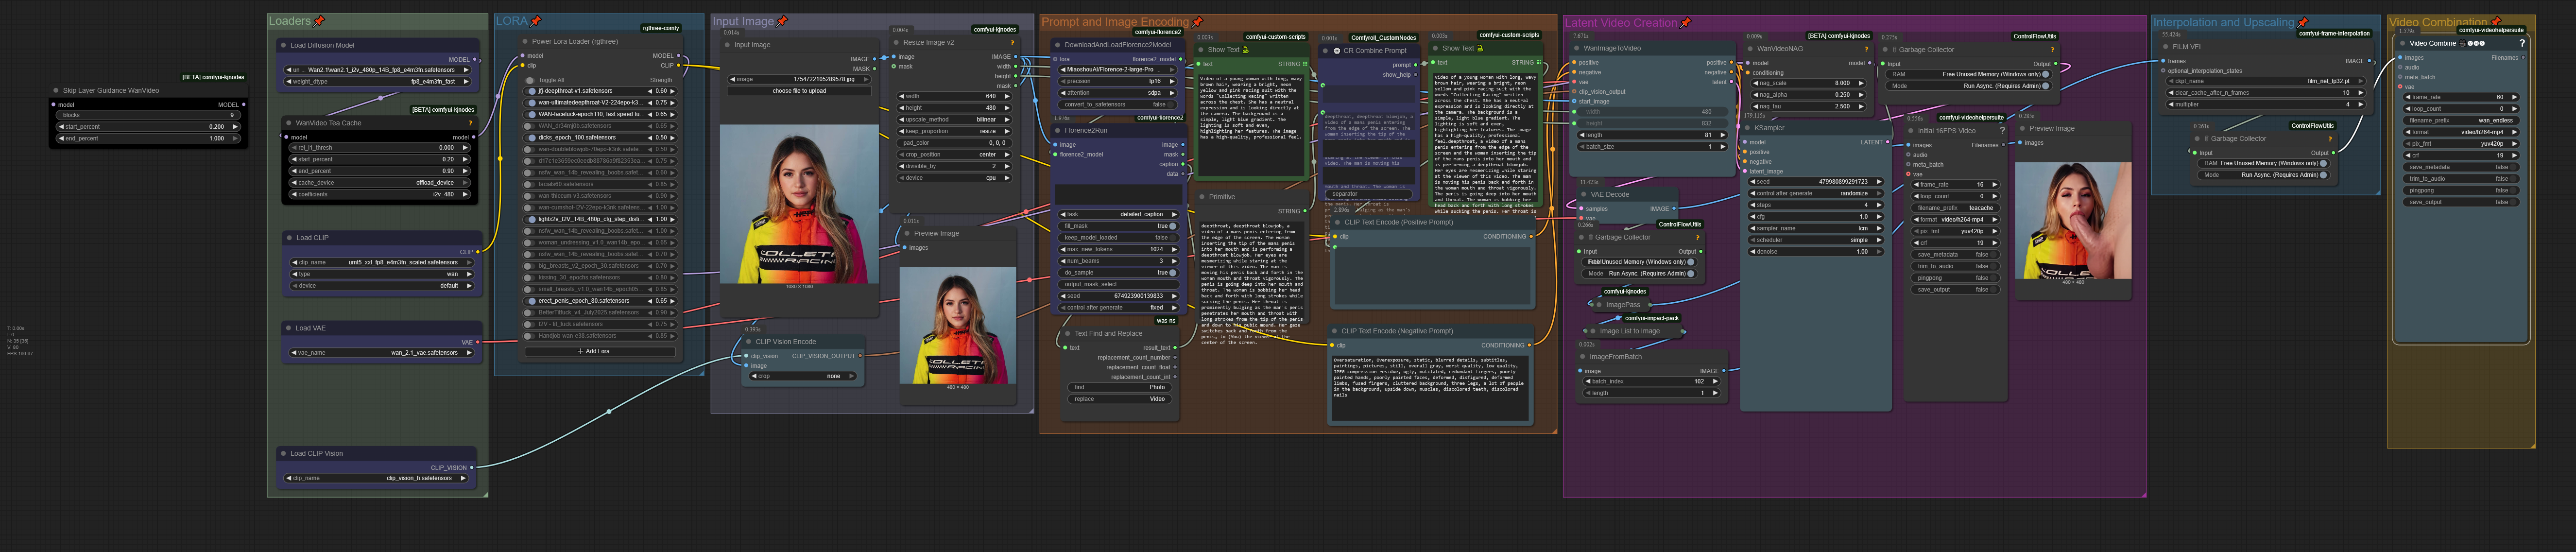Viewport: 2576px width, 552px height.
Task: Open the cache_device dropdown in WanVideo Tea Cache
Action: pyautogui.click(x=379, y=183)
